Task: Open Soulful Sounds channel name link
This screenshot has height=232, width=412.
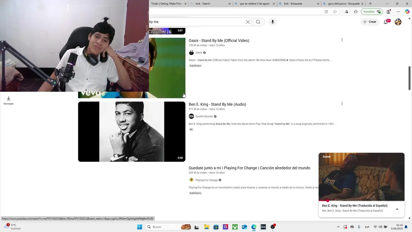Action: pyautogui.click(x=204, y=116)
